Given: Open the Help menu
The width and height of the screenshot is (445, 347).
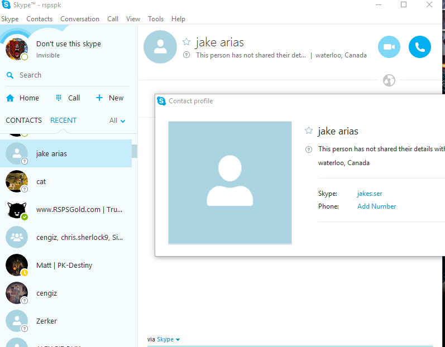Looking at the screenshot, I should click(178, 19).
